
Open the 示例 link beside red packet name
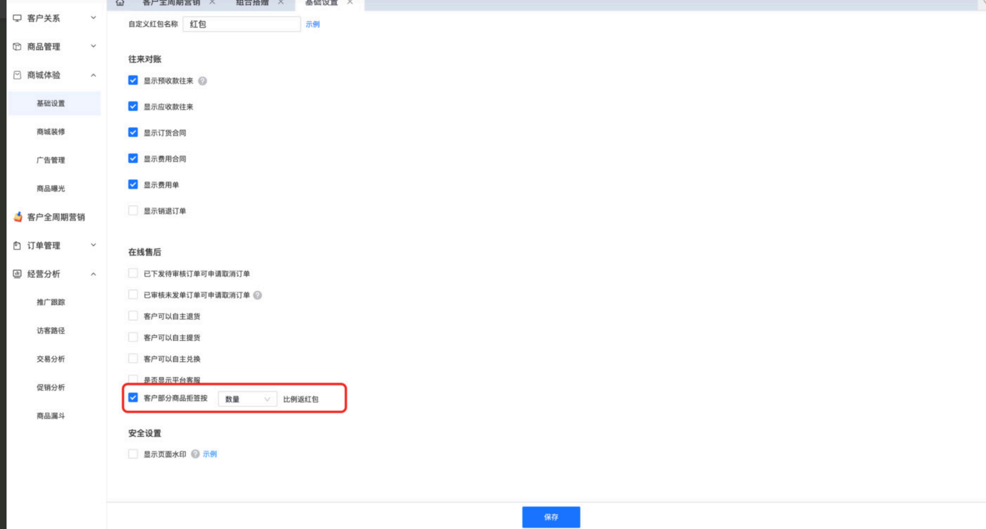(312, 24)
